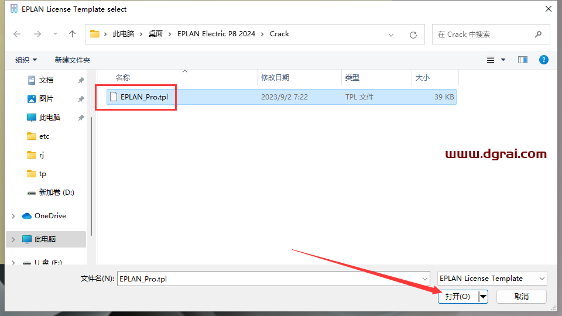The width and height of the screenshot is (562, 316).
Task: Select highlighted 此电脑 in navigation tree
Action: (x=45, y=239)
